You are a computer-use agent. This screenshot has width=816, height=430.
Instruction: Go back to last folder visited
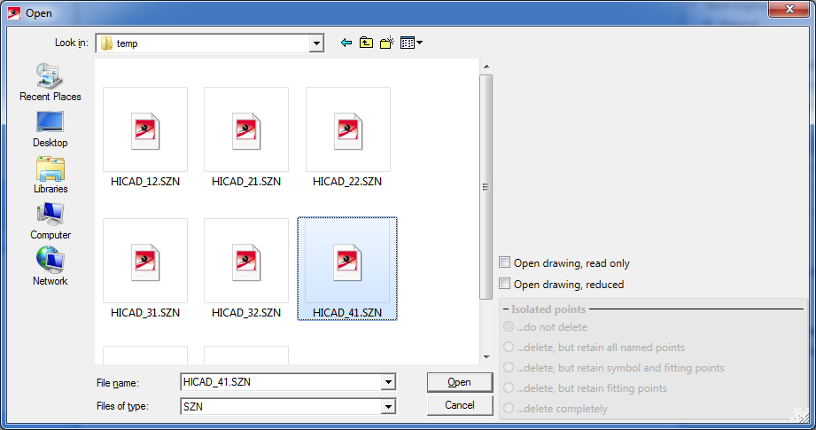[x=346, y=43]
